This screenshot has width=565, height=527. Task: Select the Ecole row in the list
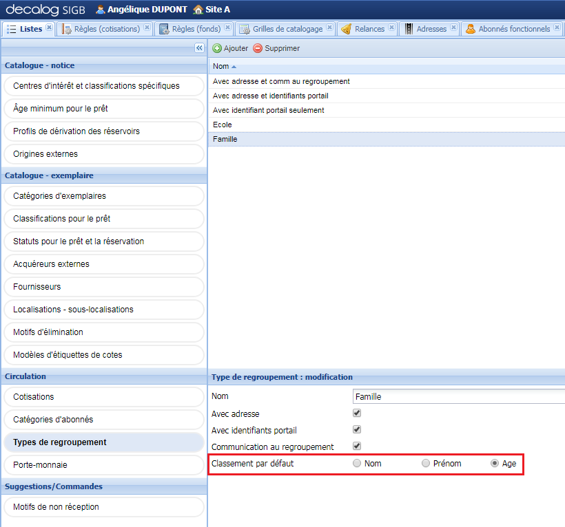[223, 125]
